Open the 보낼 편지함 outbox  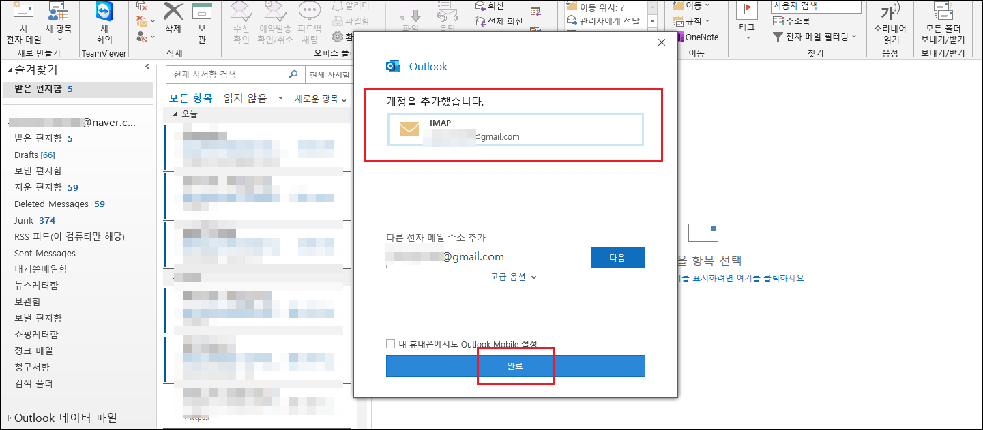click(38, 318)
